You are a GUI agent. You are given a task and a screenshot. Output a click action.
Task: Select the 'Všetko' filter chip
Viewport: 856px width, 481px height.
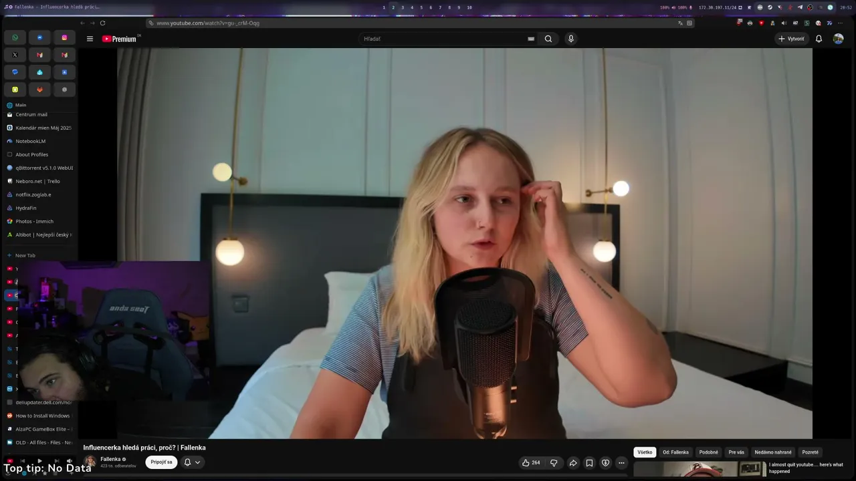click(x=645, y=452)
